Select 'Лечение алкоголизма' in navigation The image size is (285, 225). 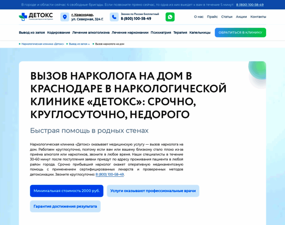(91, 33)
